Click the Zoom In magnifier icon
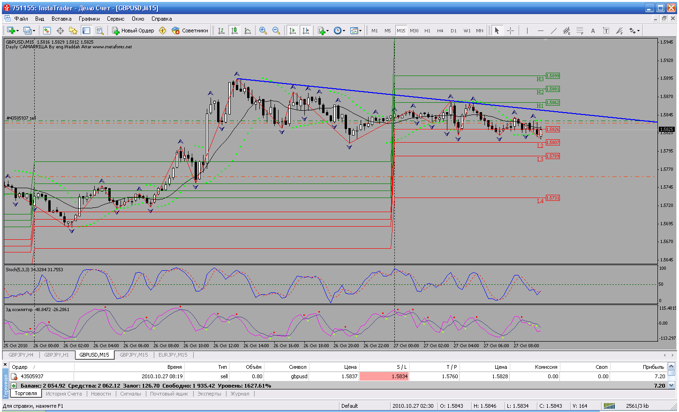Image resolution: width=679 pixels, height=412 pixels. click(263, 31)
